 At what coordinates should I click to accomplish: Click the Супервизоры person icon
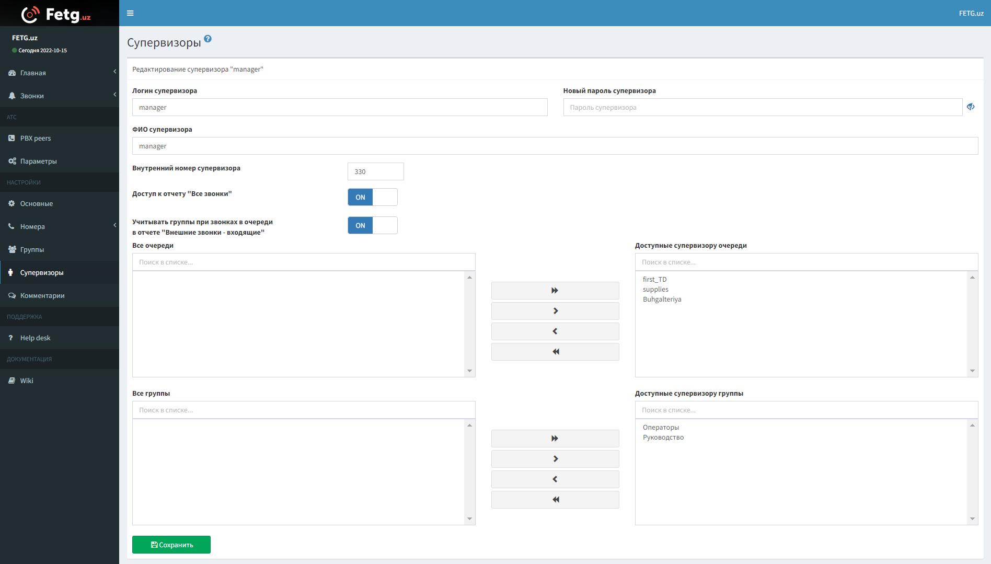[x=10, y=272]
